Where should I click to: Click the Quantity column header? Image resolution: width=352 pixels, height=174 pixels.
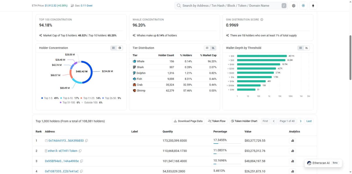(167, 132)
